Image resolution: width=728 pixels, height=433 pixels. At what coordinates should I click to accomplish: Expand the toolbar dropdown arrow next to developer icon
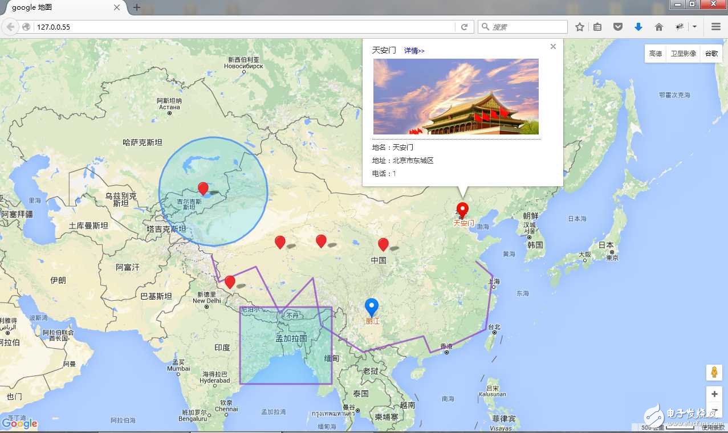tap(695, 27)
